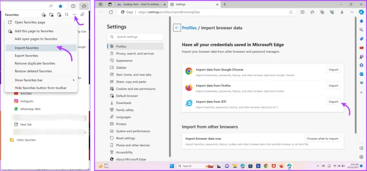367x171 pixels.
Task: Click the magnifier icon in the Edge sidebar
Action: (361, 30)
